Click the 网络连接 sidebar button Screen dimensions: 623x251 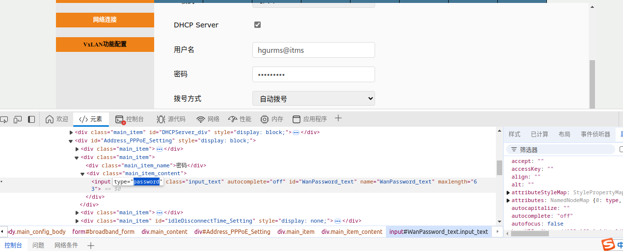[105, 20]
